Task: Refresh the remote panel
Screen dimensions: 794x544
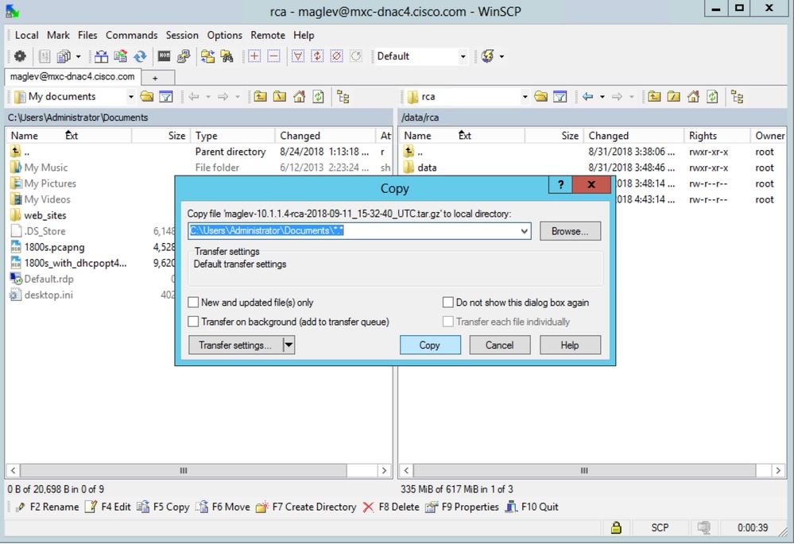Action: (712, 97)
